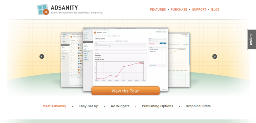Switch to Publishing Options tab
This screenshot has width=256, height=123.
pos(157,106)
